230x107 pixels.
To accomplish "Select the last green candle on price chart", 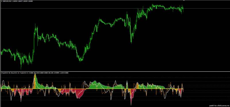I will tap(183, 9).
